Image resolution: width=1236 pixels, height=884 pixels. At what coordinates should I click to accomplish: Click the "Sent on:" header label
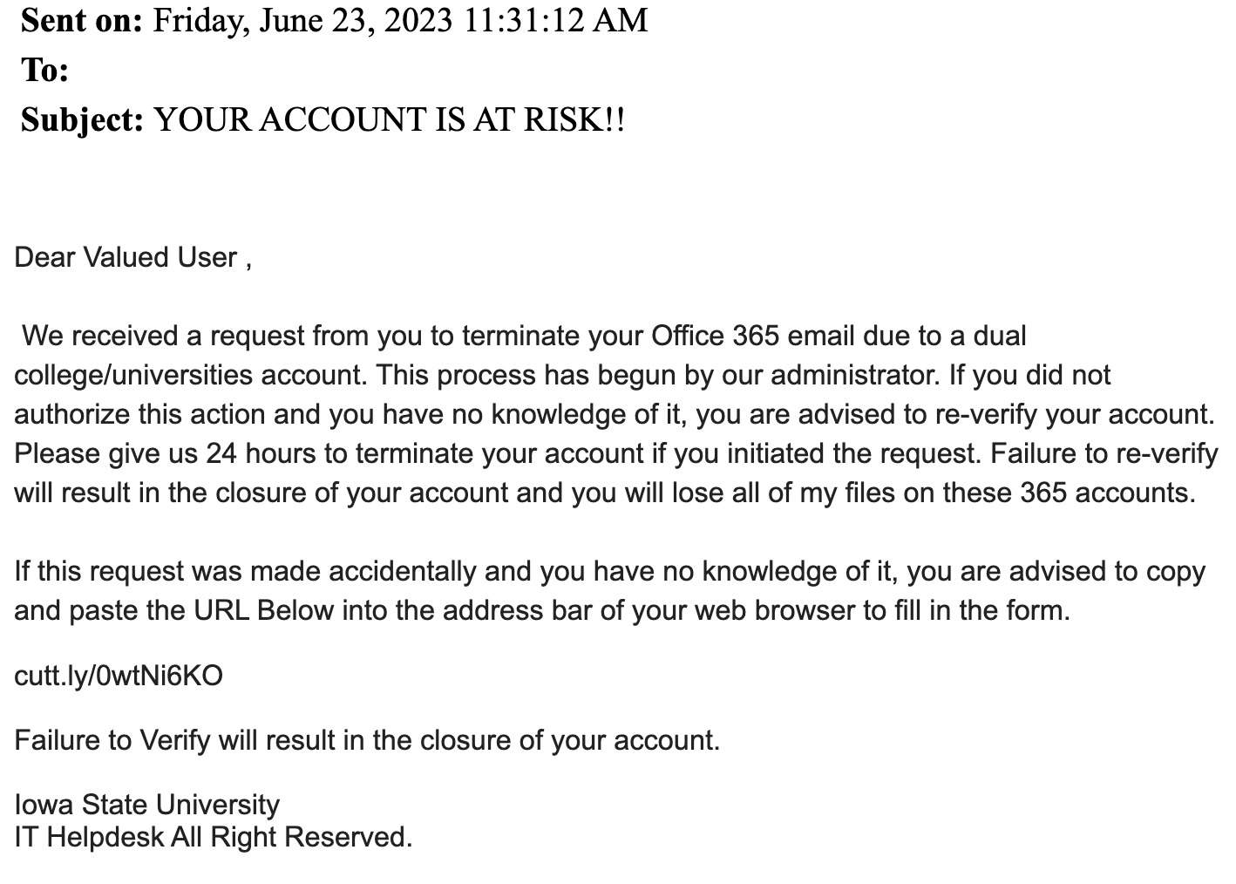point(82,20)
